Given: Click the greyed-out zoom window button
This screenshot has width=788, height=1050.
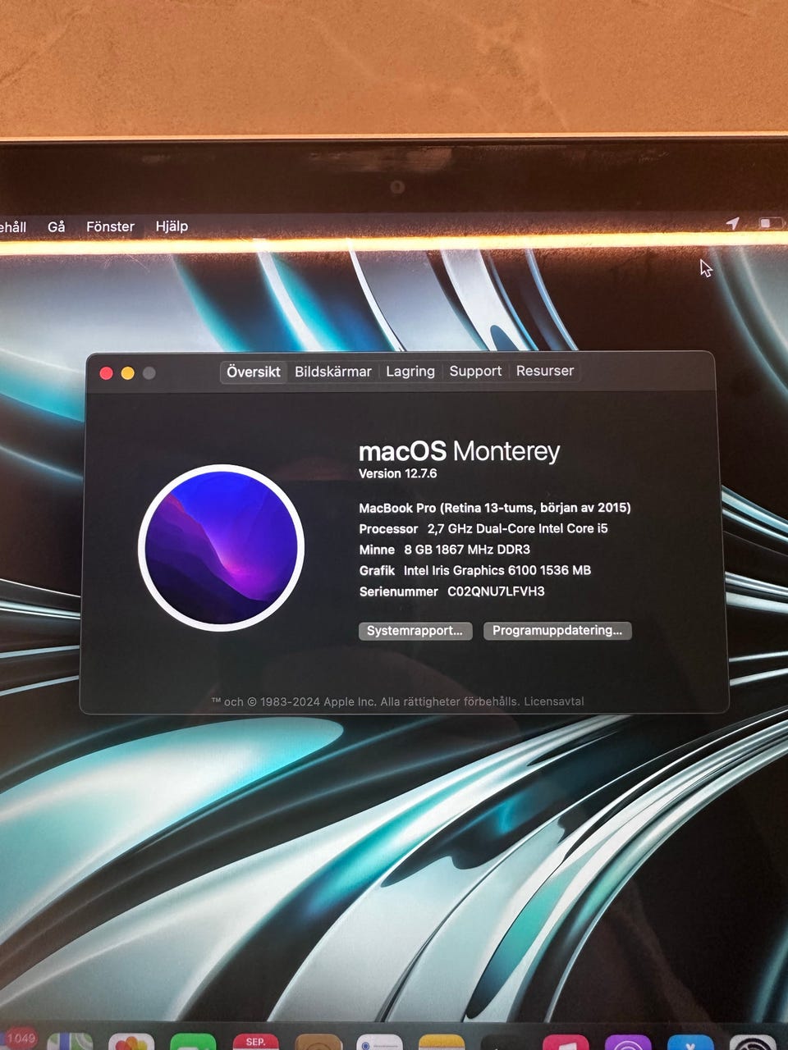Looking at the screenshot, I should [149, 373].
